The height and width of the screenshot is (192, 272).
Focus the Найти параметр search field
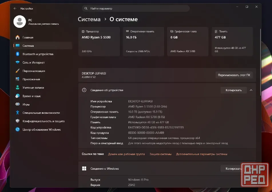pyautogui.click(x=136, y=8)
